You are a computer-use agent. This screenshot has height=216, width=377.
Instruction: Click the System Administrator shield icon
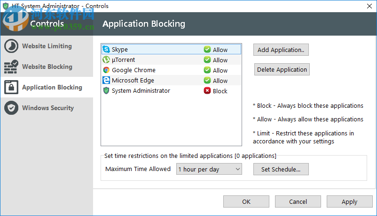pyautogui.click(x=106, y=90)
